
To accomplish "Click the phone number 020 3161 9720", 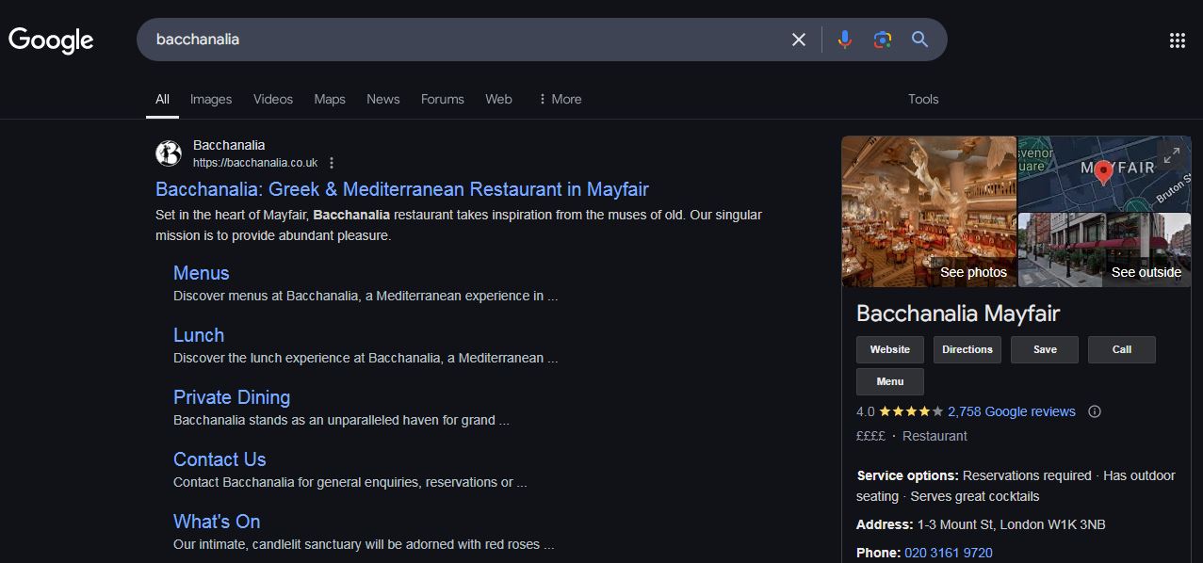I will [949, 553].
